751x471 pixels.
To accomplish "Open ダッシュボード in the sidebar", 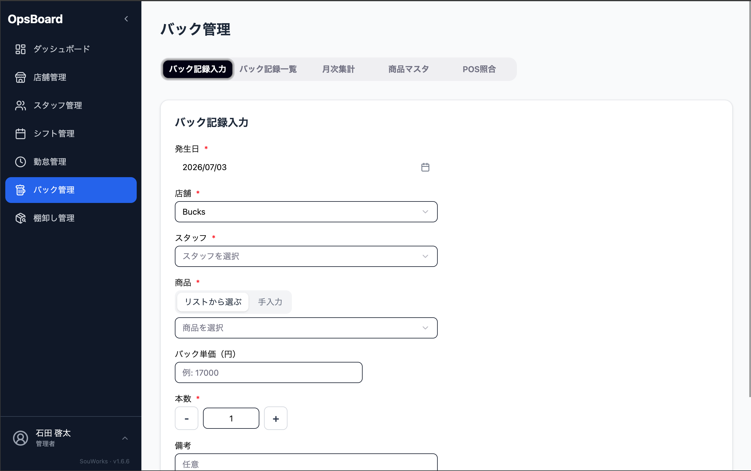I will (71, 49).
